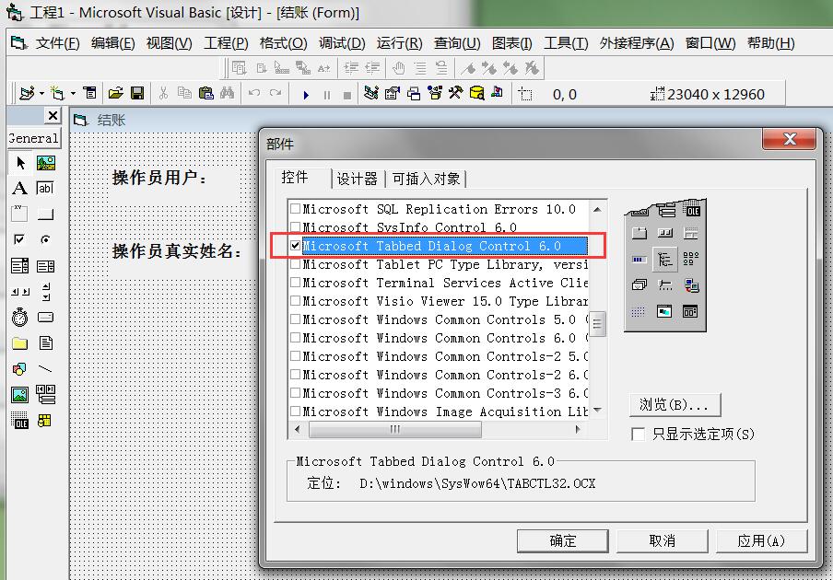Screen dimensions: 833x580
Task: Check Microsoft Windows Common Controls-3 6.0
Action: (x=296, y=393)
